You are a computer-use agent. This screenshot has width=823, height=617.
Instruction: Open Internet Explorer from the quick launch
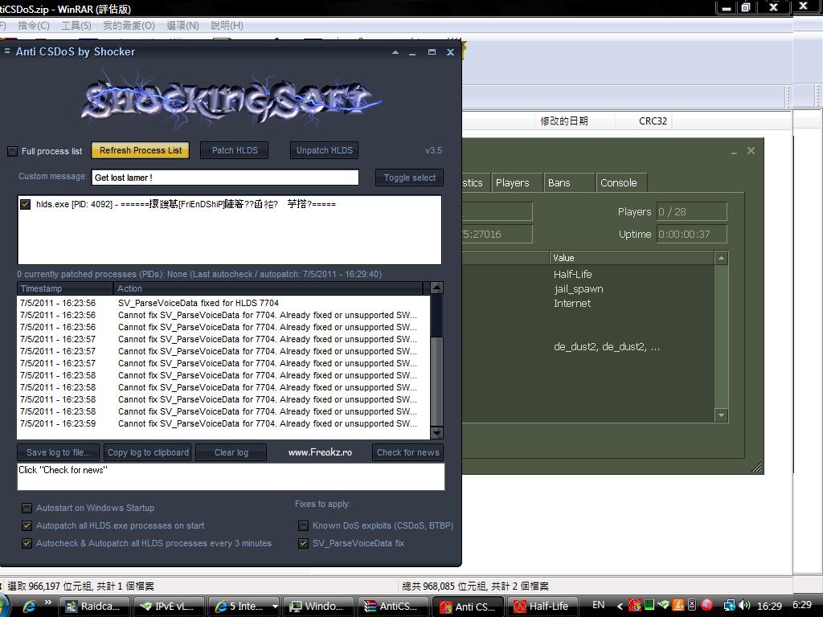(x=30, y=606)
